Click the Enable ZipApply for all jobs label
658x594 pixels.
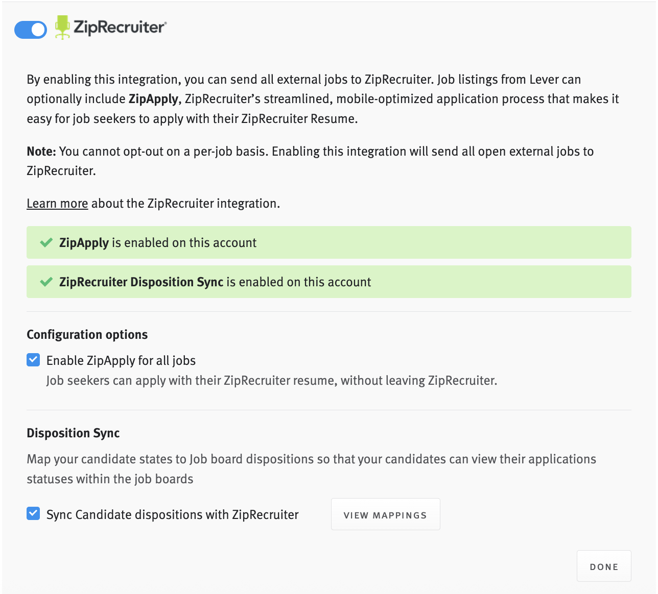click(121, 361)
